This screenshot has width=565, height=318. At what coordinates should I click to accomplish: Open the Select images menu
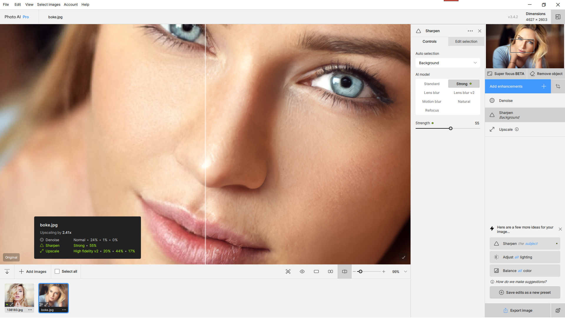click(49, 4)
